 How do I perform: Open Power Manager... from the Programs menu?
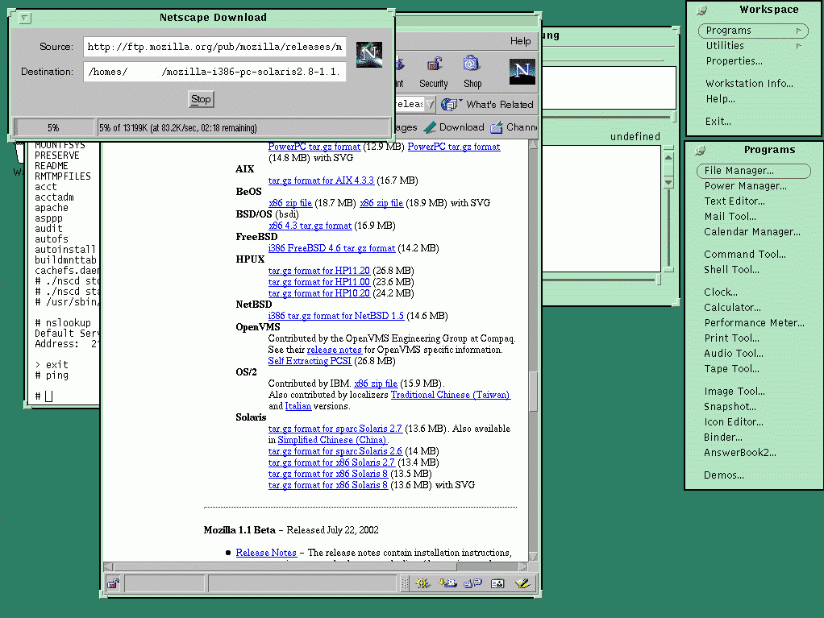tap(745, 186)
